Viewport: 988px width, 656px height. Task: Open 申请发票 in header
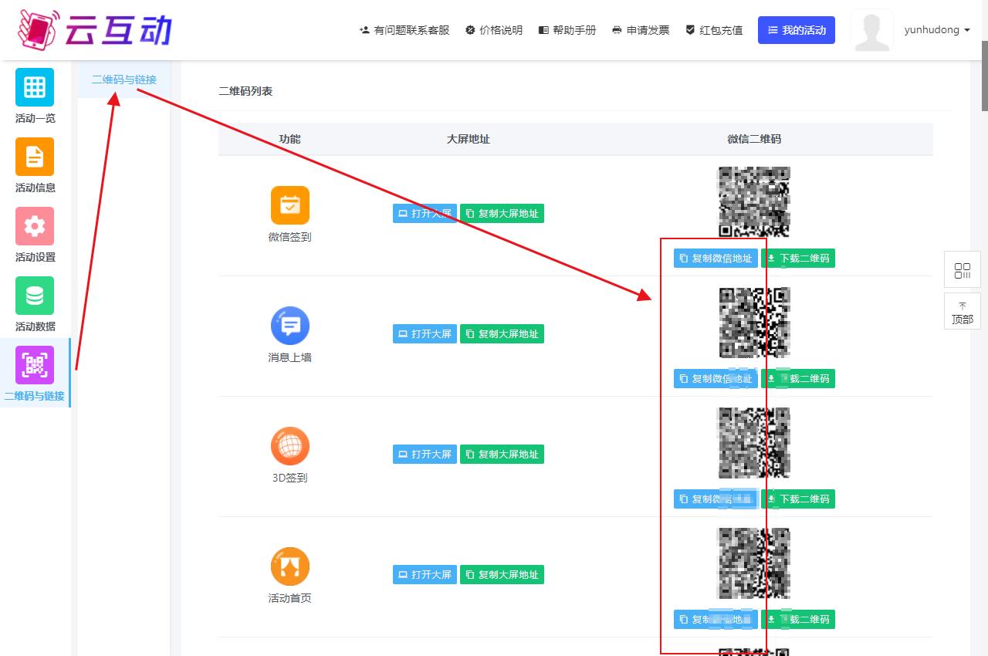tap(641, 30)
